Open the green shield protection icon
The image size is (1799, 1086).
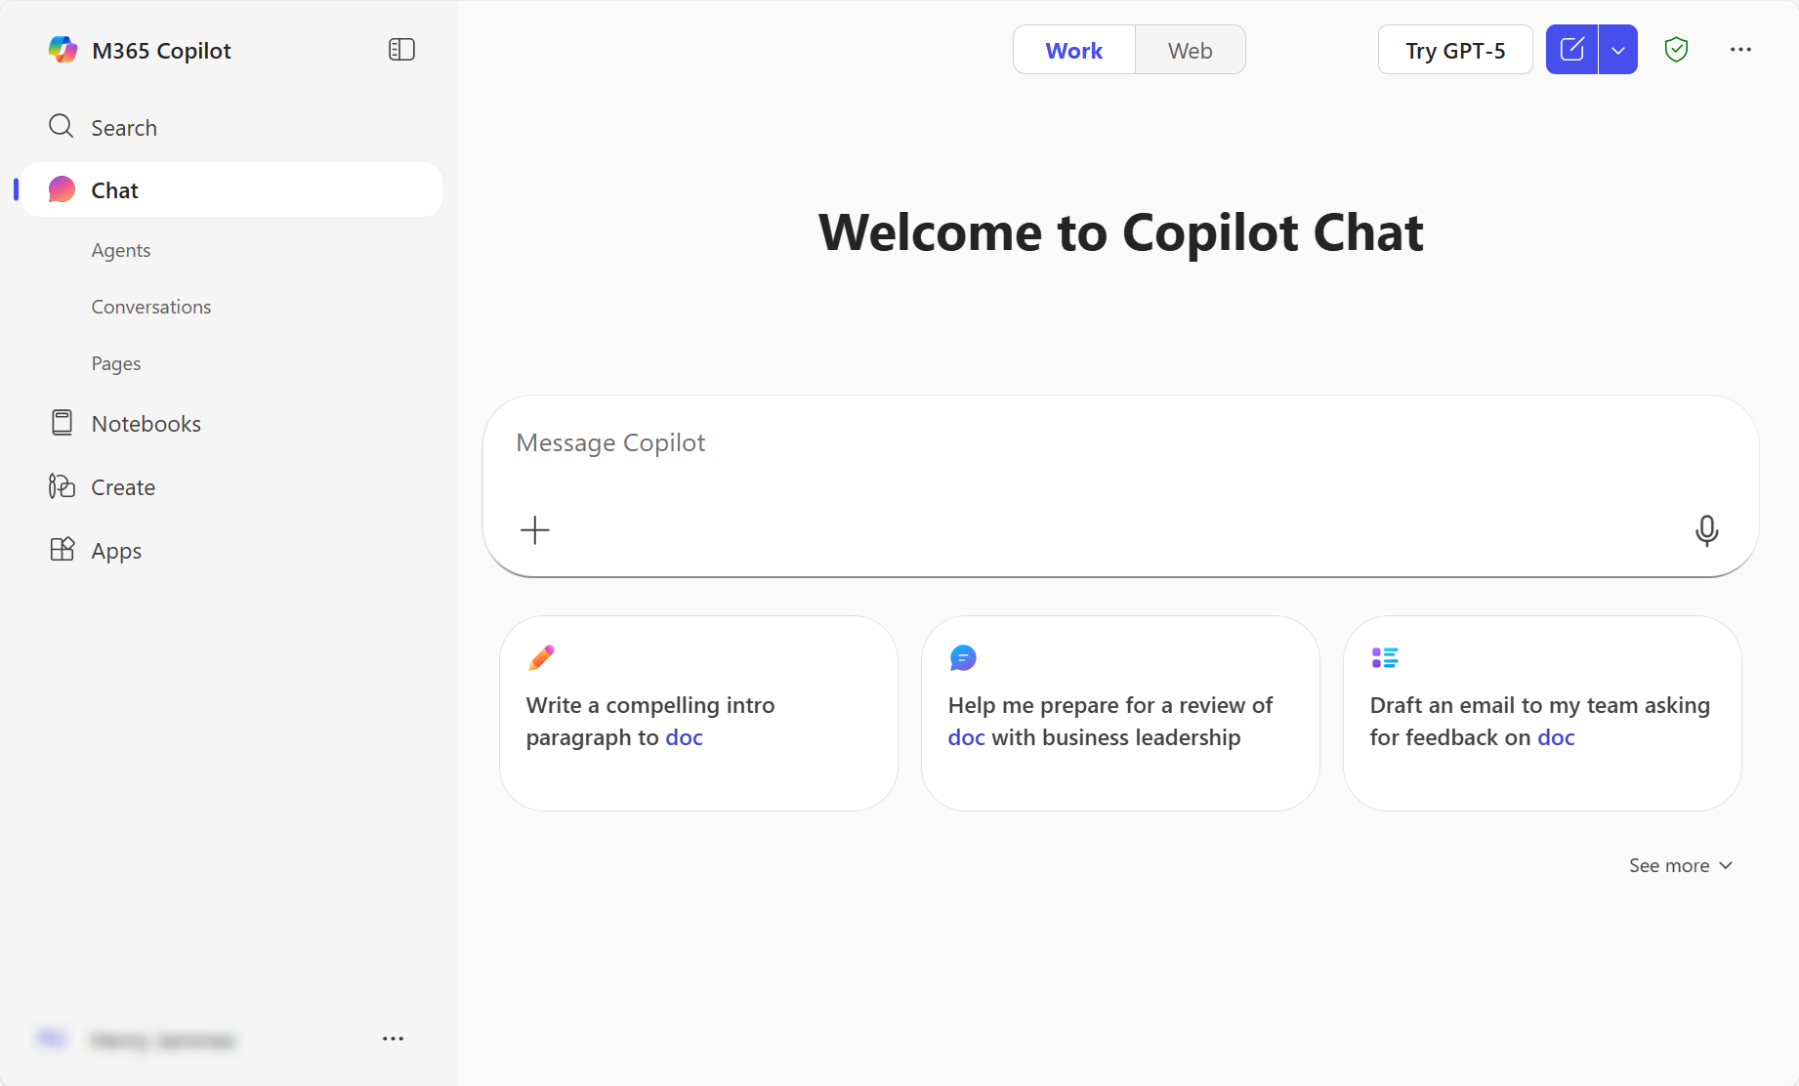(1676, 50)
